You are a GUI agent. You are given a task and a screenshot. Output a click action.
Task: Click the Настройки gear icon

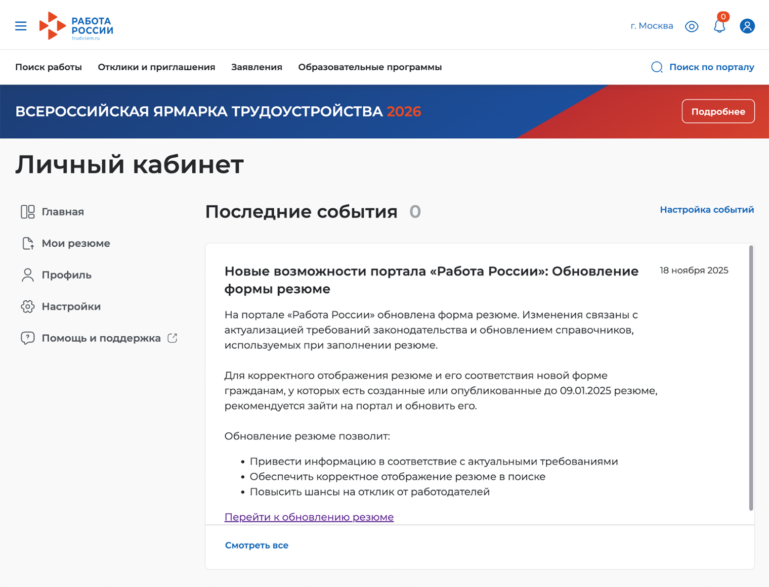28,306
